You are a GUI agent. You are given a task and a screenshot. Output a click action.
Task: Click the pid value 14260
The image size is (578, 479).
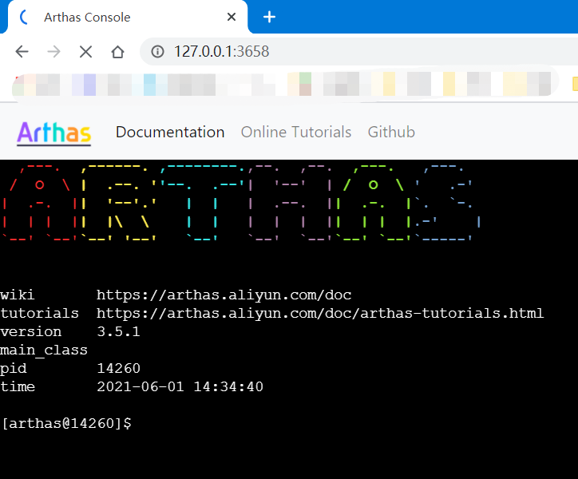118,368
